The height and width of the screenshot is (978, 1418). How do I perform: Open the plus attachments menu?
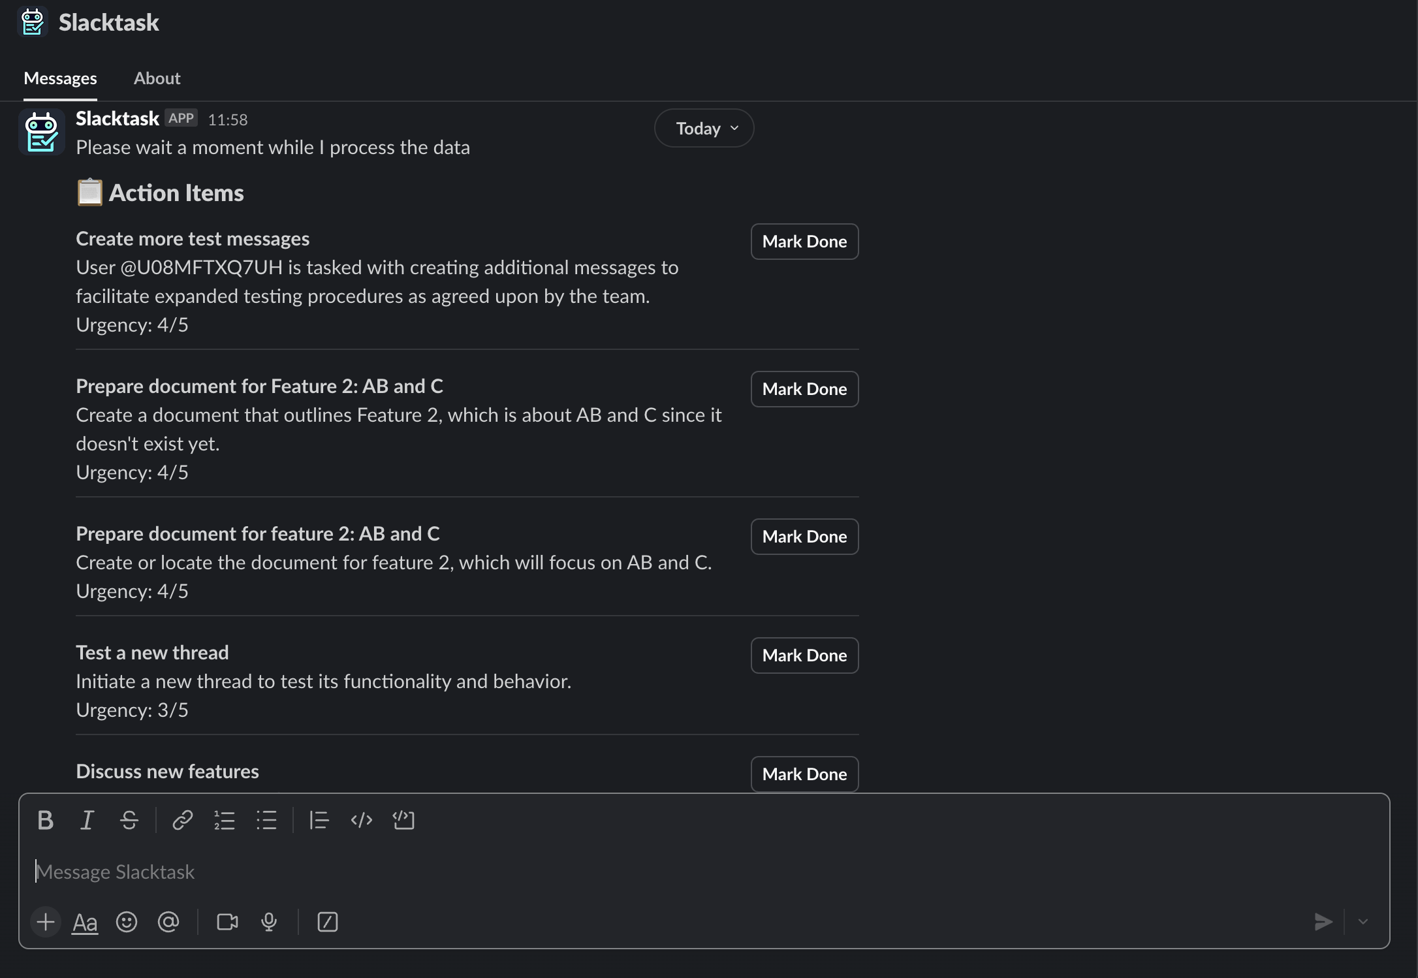coord(45,922)
